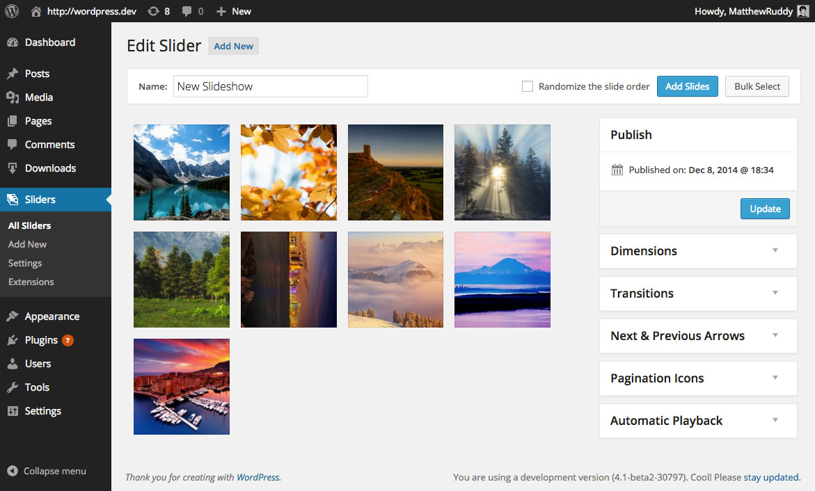Click the Plugins plug icon
815x491 pixels.
(13, 340)
